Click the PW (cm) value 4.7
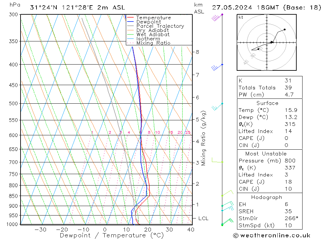Screen dimensions: 326x239 (289, 95)
